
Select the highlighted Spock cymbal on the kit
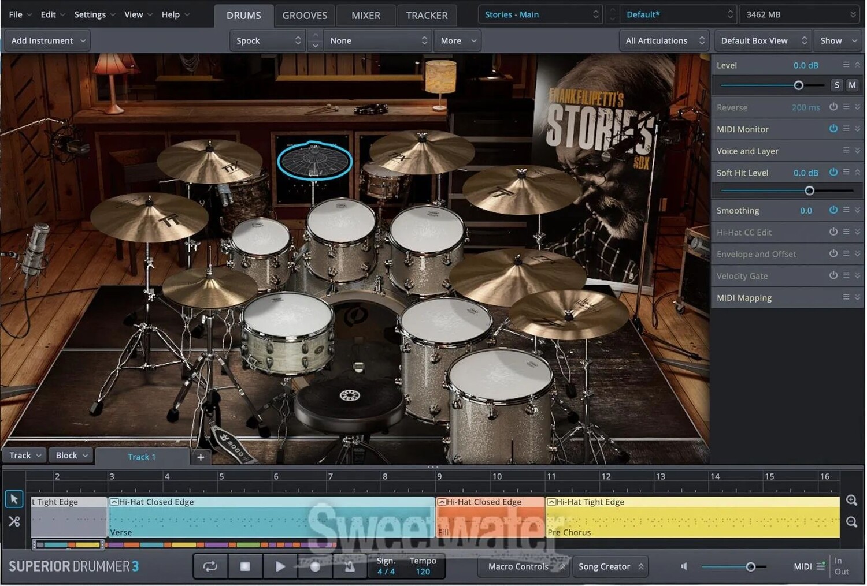(314, 161)
